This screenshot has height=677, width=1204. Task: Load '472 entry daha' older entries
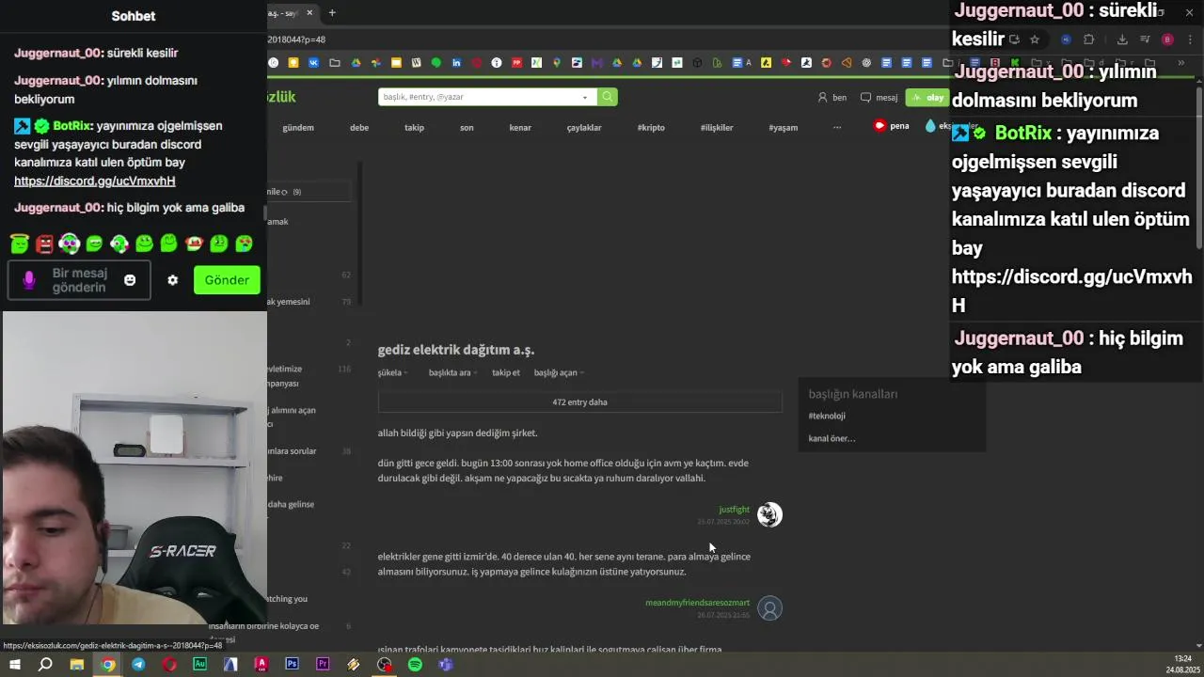(x=579, y=402)
